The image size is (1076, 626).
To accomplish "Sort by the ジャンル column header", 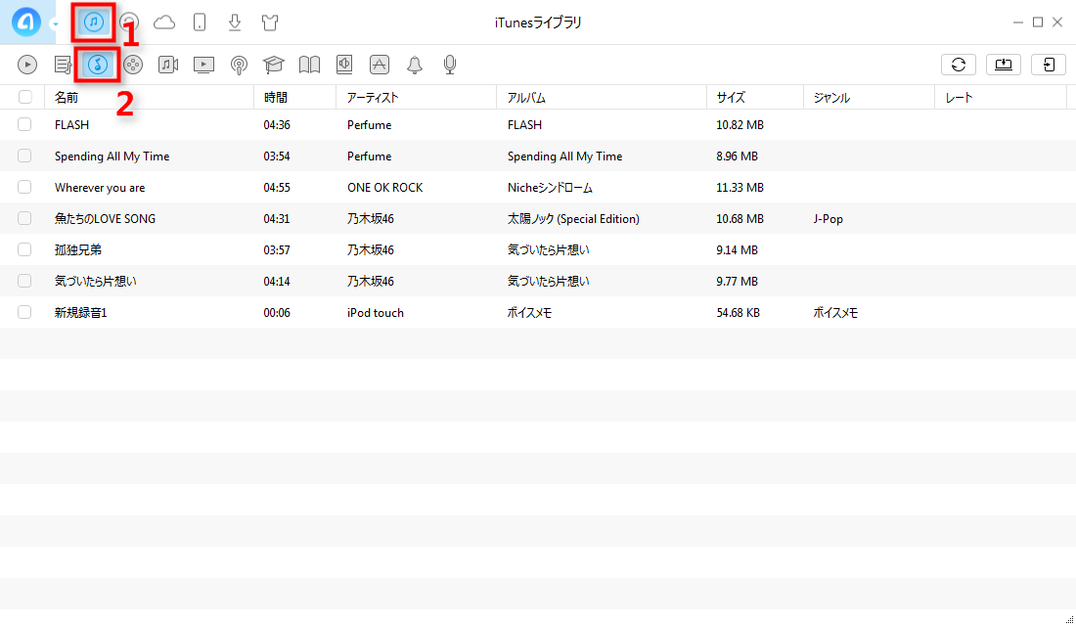I will tap(870, 98).
